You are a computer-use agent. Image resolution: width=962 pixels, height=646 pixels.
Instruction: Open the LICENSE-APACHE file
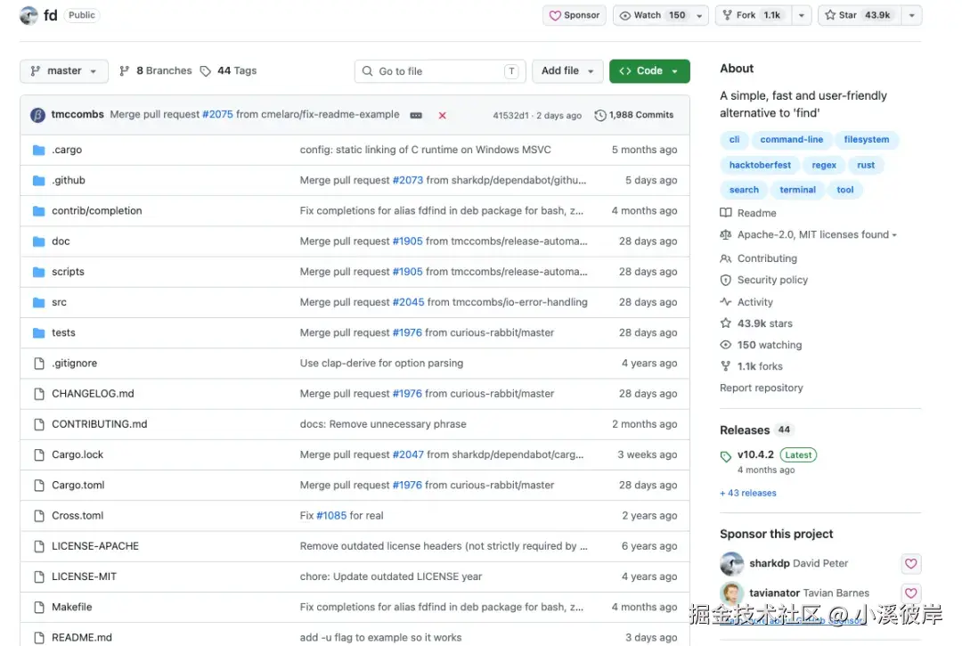(x=95, y=546)
